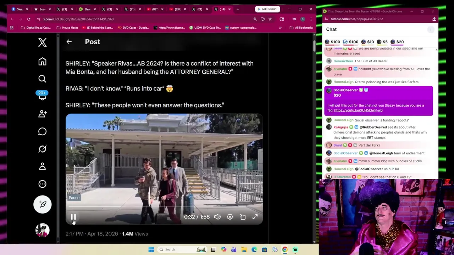Click the 1.4M Views count
The width and height of the screenshot is (454, 255).
click(135, 234)
